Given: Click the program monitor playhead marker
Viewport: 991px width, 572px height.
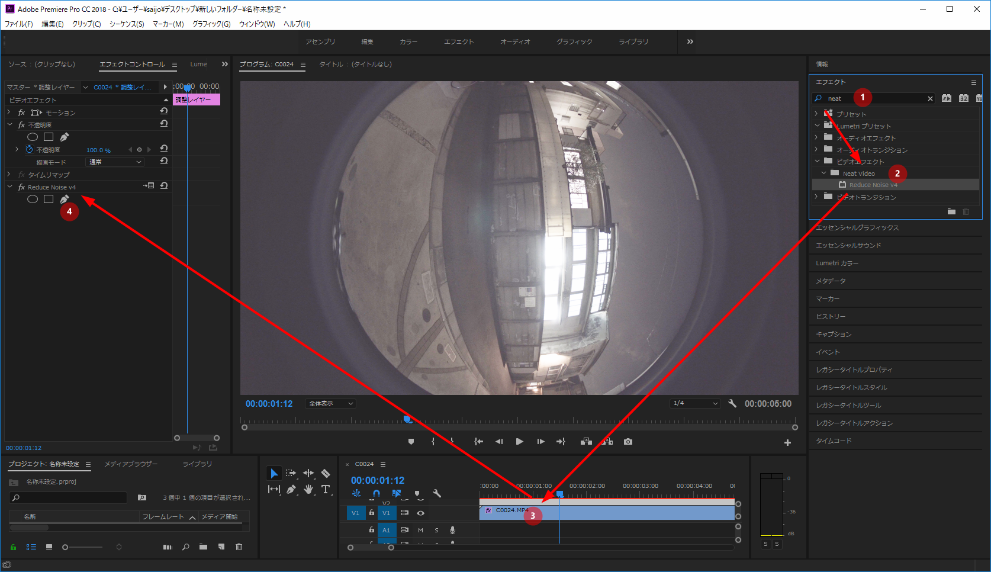Looking at the screenshot, I should coord(407,419).
